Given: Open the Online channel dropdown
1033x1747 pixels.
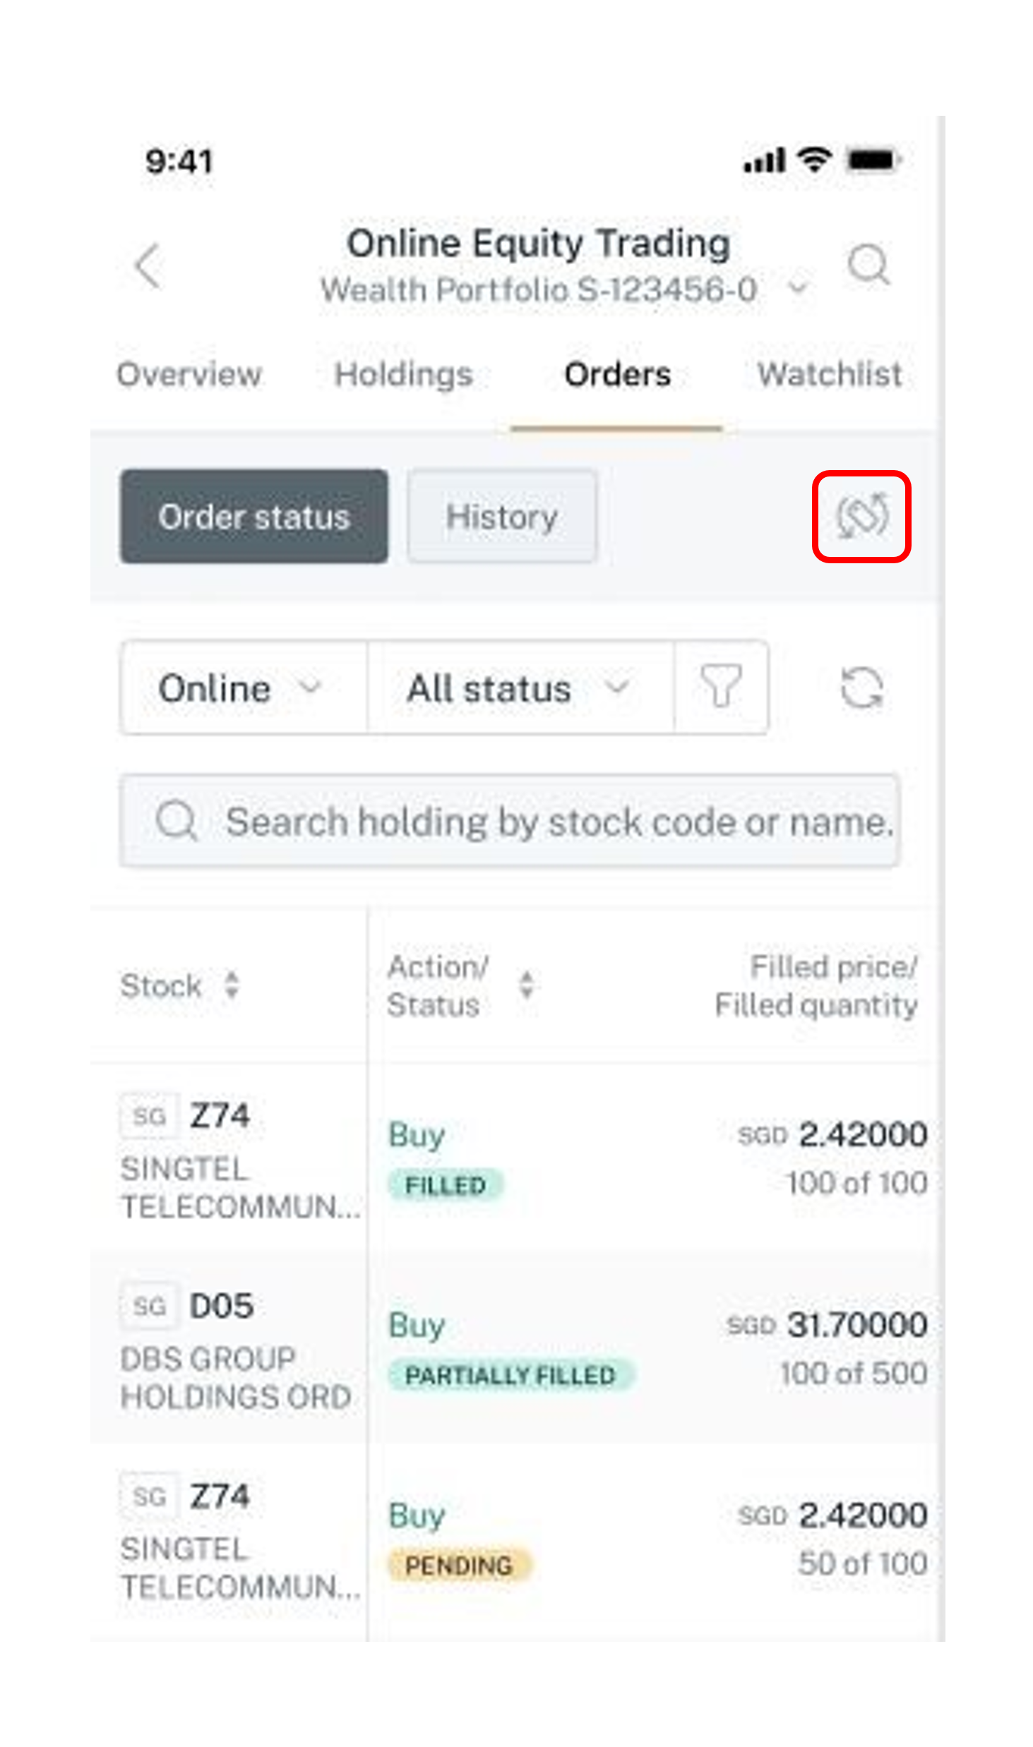Looking at the screenshot, I should click(x=244, y=688).
